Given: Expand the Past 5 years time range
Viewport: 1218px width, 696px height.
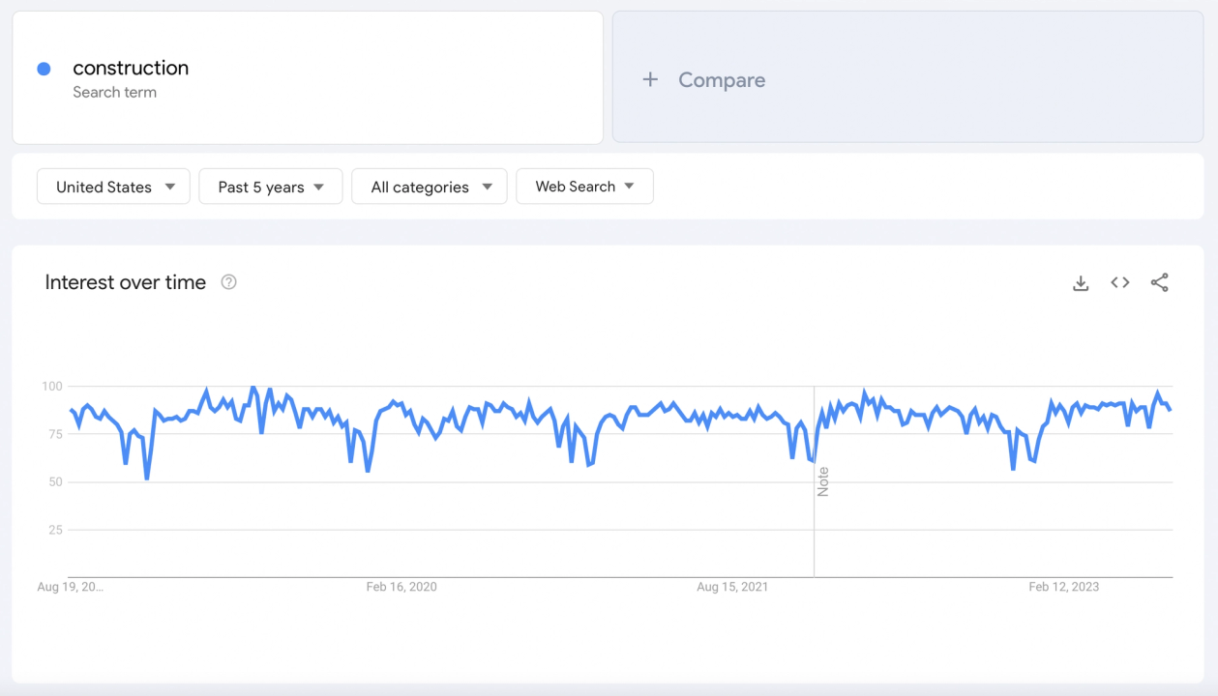Looking at the screenshot, I should pos(270,187).
